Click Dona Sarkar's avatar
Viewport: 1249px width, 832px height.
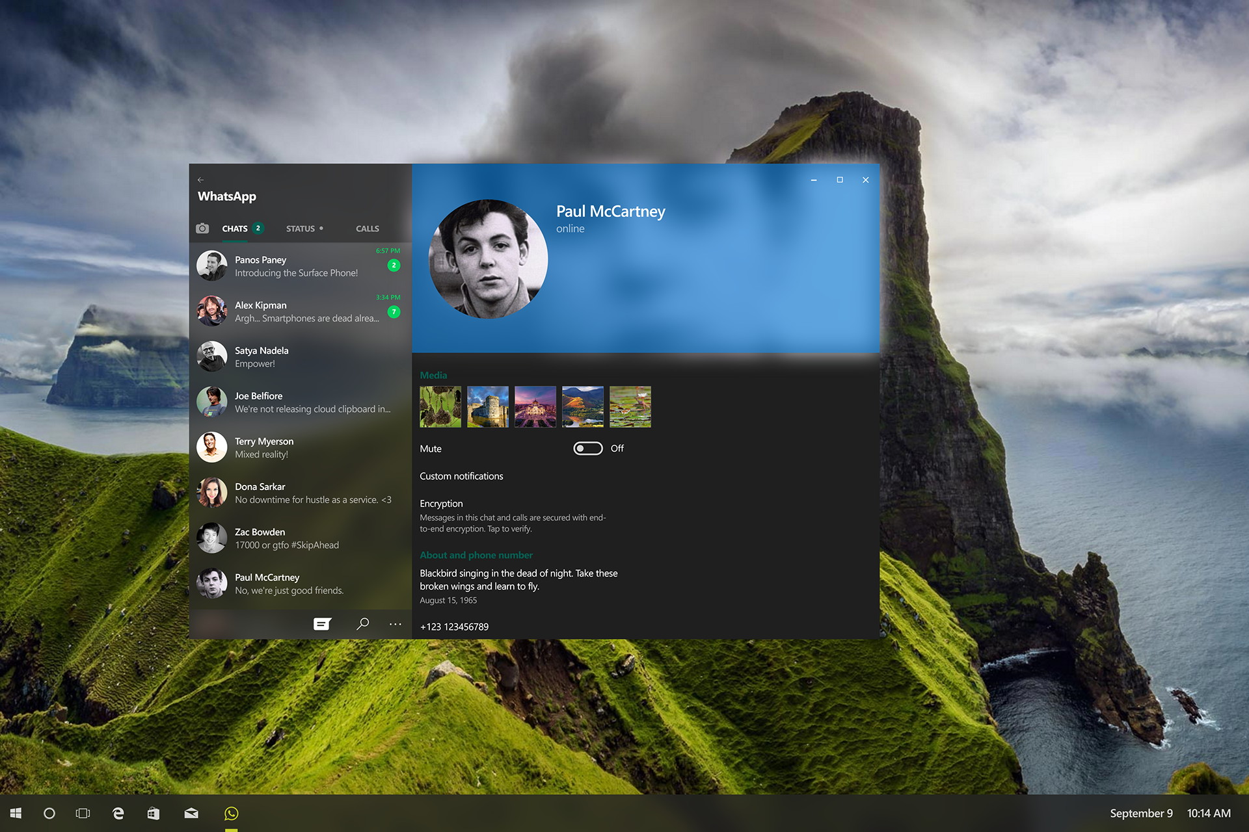[212, 493]
